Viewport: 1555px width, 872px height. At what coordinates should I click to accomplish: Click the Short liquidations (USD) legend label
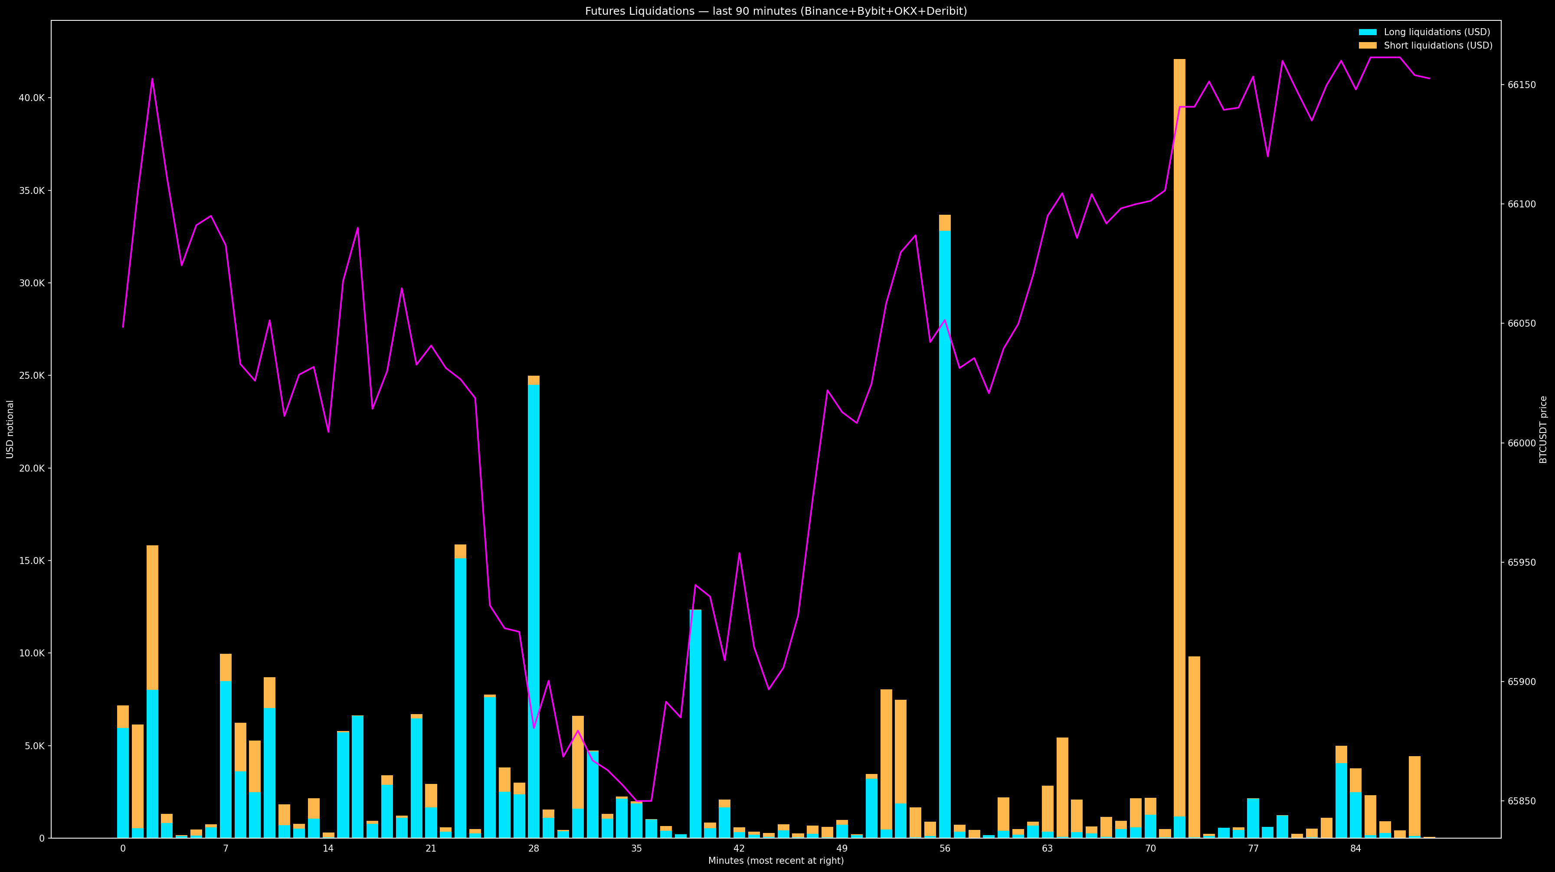point(1438,45)
